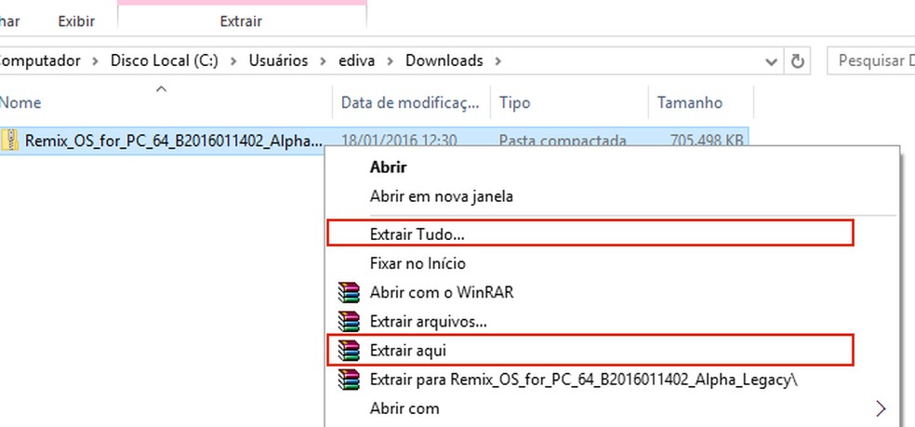
Task: Open the Extrair ribbon tab
Action: pyautogui.click(x=241, y=21)
